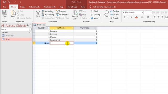Click Replace in the Find group
Screen dimensions: 168x94
tap(115, 11)
